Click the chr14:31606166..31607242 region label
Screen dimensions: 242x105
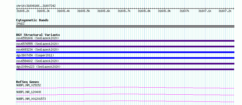click(36, 6)
